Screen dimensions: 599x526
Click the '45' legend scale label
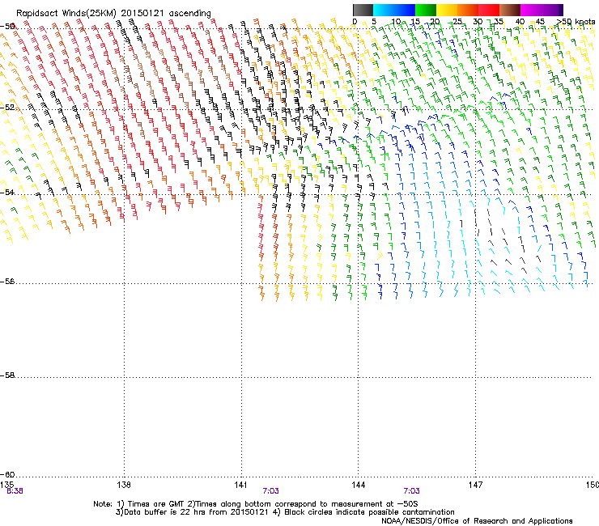pyautogui.click(x=540, y=22)
